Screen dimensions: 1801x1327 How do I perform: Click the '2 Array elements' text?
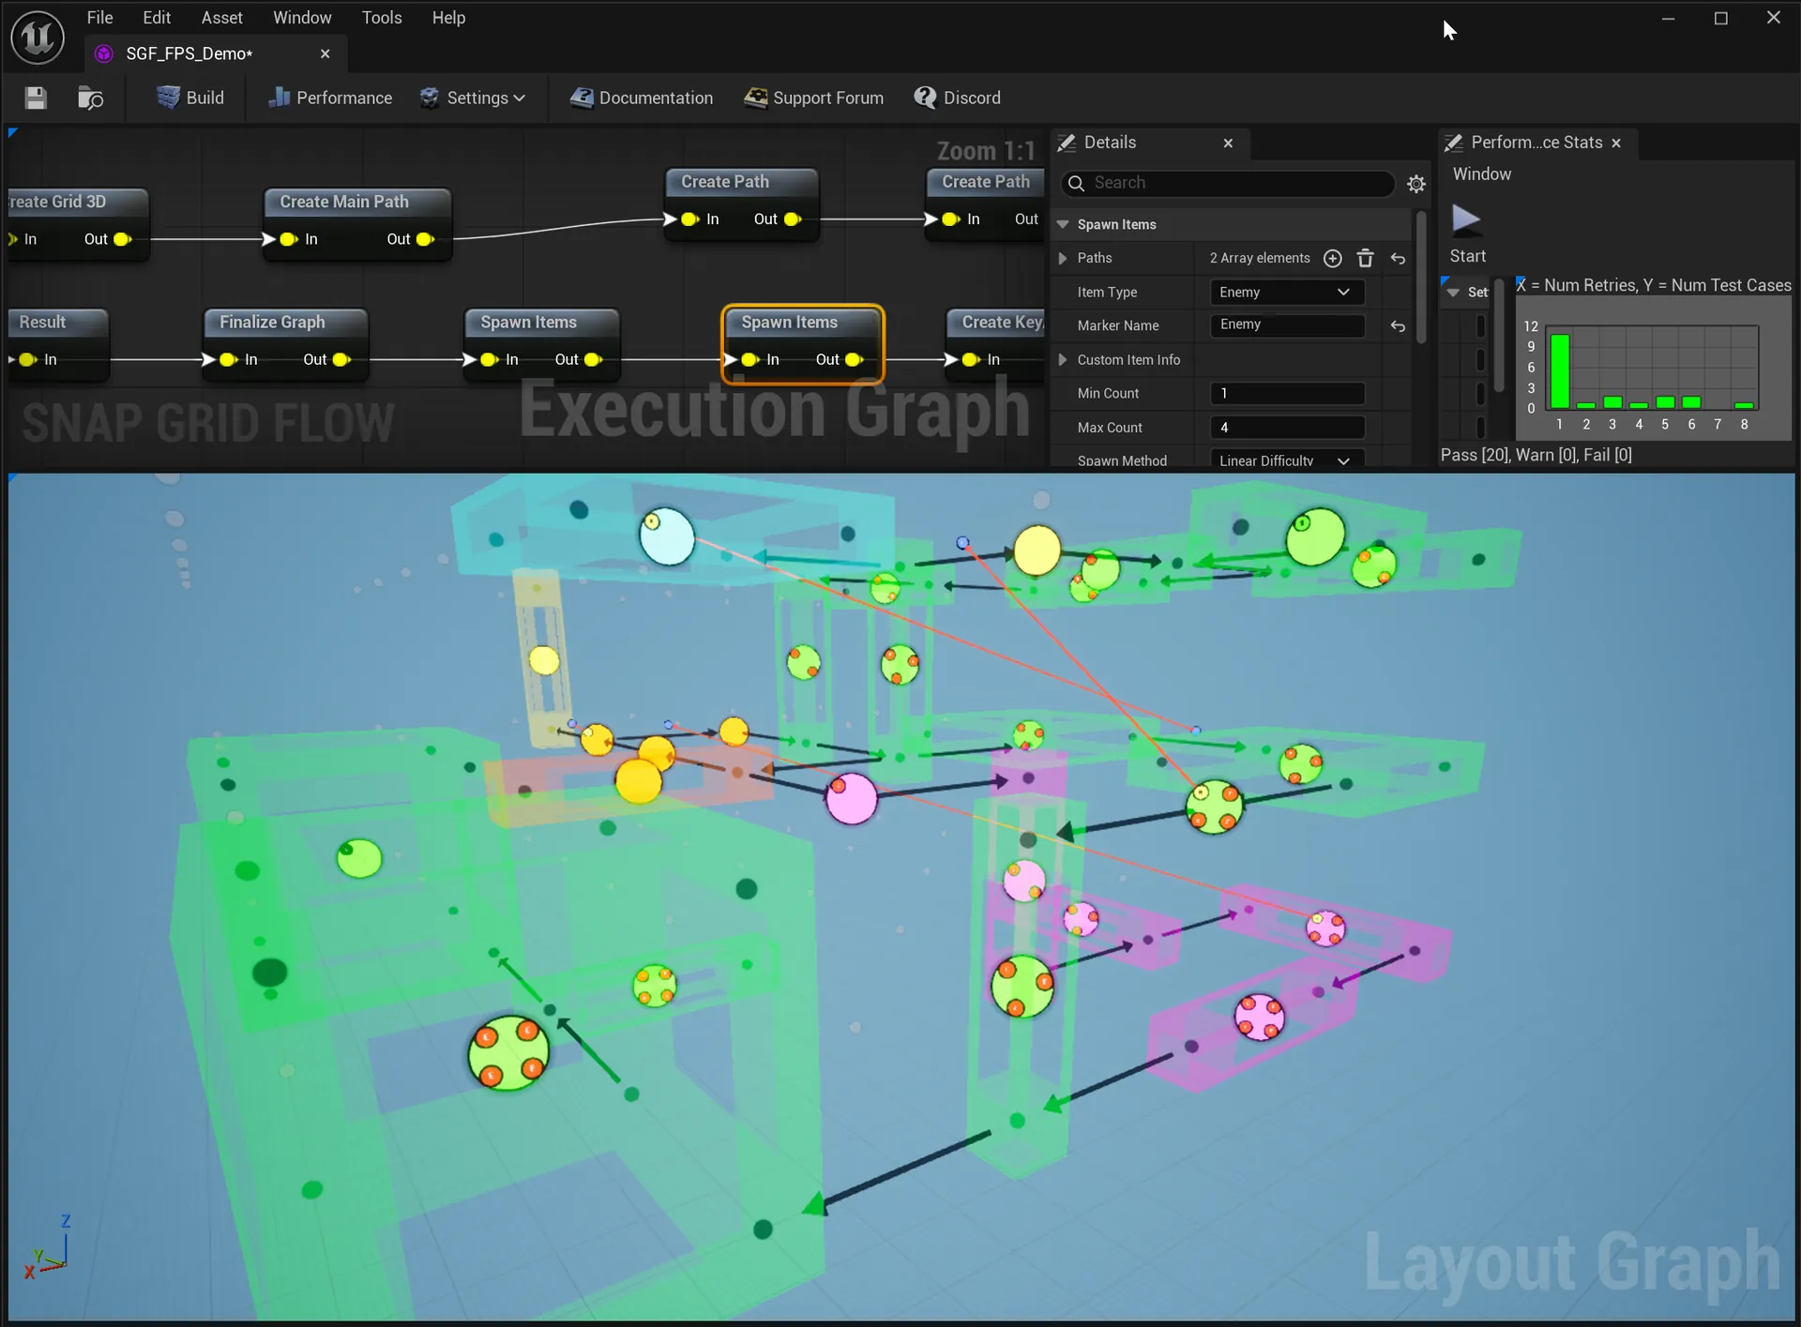pos(1260,258)
